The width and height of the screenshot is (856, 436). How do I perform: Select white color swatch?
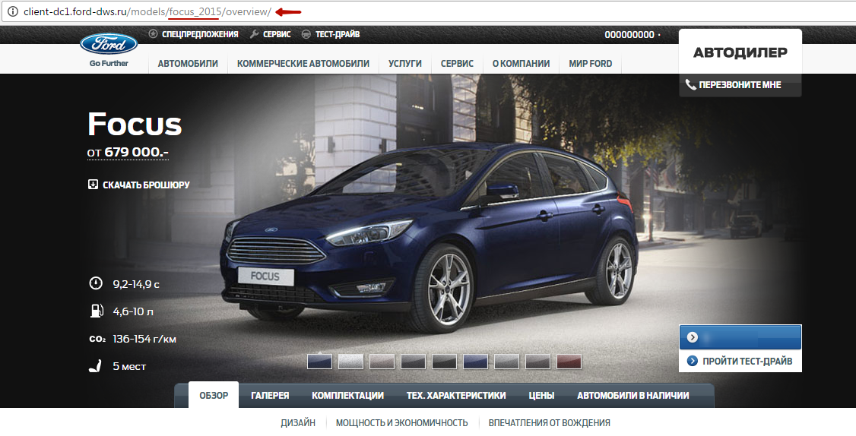pos(350,362)
